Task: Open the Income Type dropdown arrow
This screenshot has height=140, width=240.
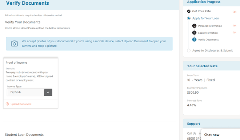Action: 48,92
